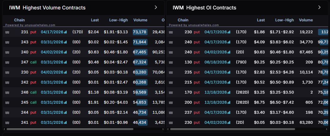This screenshot has width=330, height=136.
Task: Click the $6.50-$7.42 Low-High value
Action: (282, 103)
